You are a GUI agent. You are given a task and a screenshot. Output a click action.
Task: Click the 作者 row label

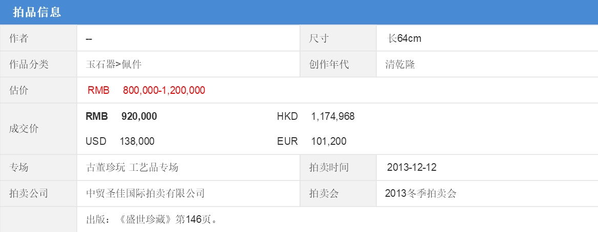click(19, 39)
